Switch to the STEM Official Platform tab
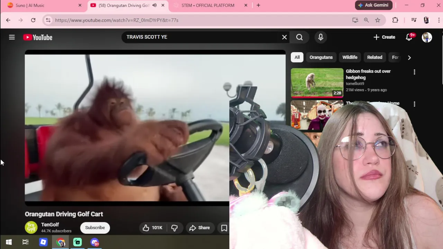 210,5
